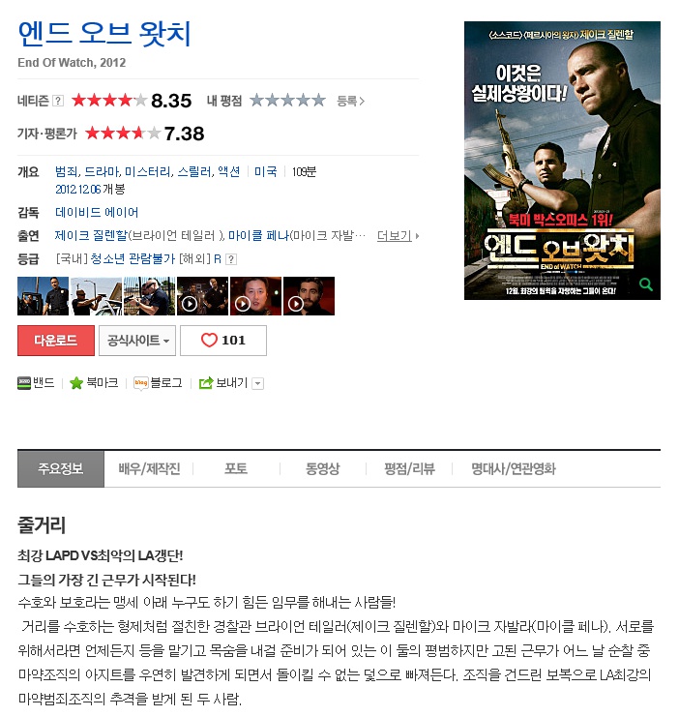
Task: Open the first still photo thumbnail
Action: [43, 296]
